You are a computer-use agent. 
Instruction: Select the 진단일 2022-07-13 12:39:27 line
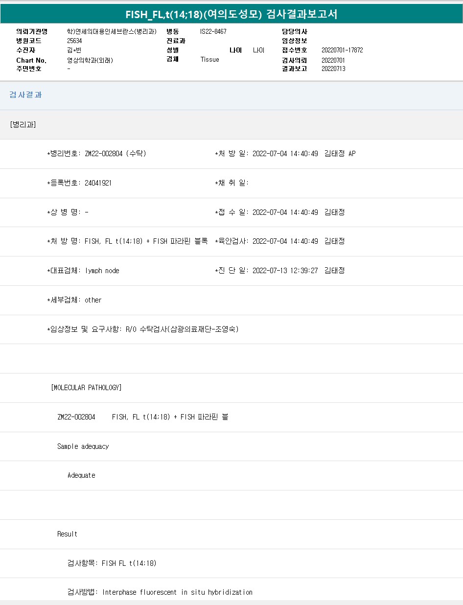point(280,271)
